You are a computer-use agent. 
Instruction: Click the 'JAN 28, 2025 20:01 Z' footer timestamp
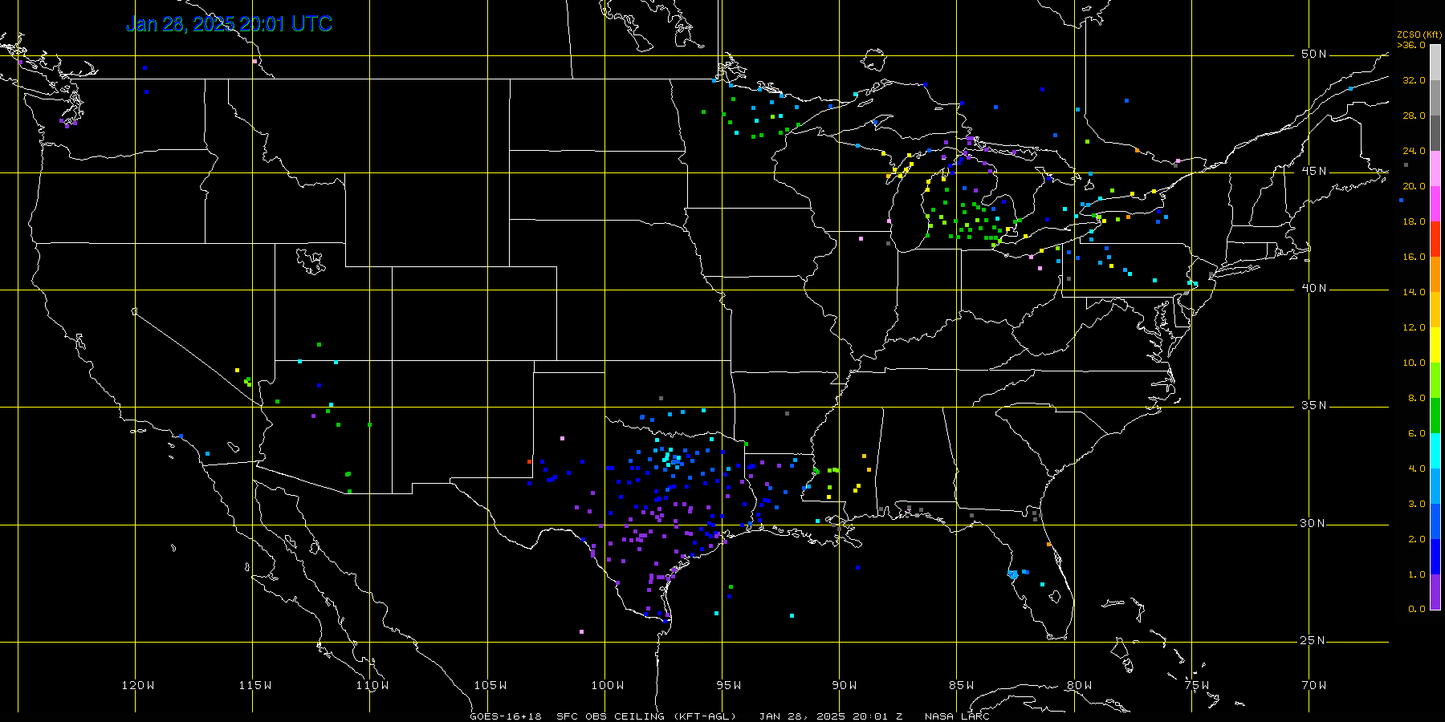831,716
